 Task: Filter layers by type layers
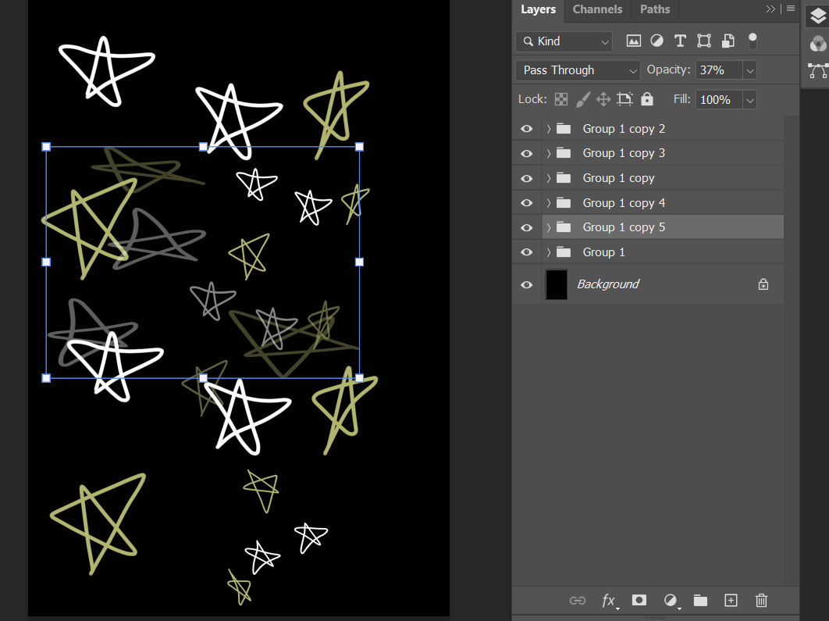click(679, 41)
